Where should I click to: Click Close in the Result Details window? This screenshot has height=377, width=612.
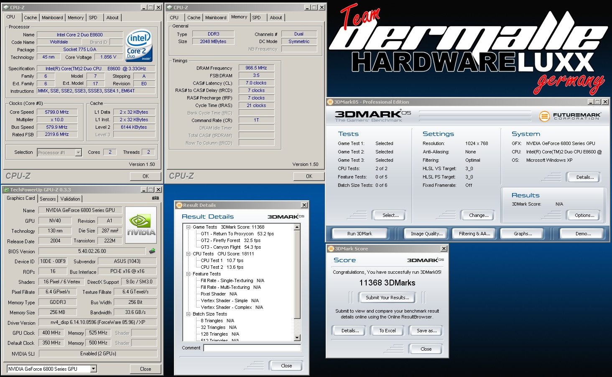tap(286, 366)
